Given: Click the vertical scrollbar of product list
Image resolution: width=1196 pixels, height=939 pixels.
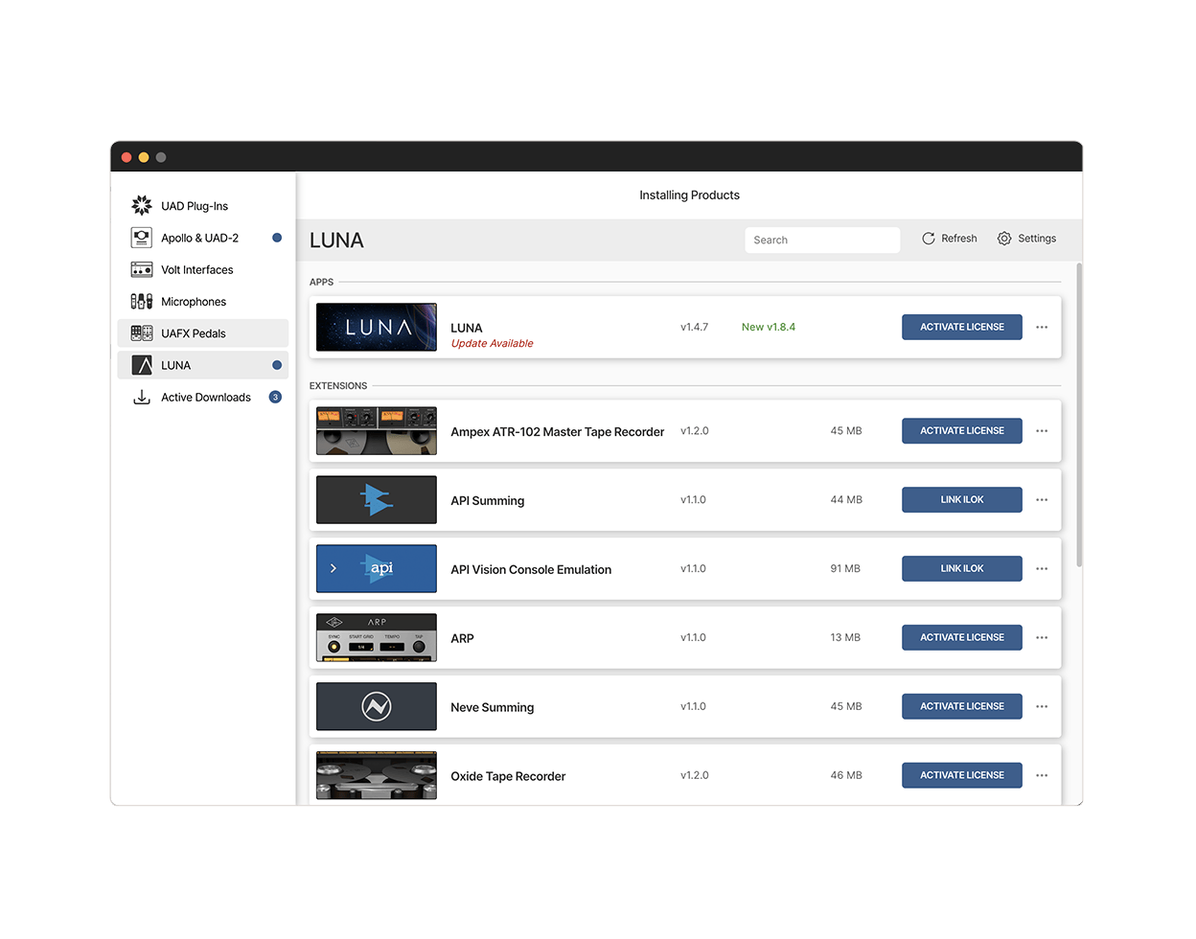Looking at the screenshot, I should pyautogui.click(x=1080, y=412).
